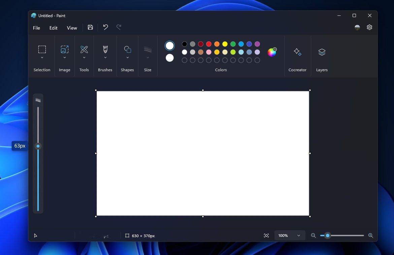The image size is (394, 255).
Task: Click the white drawing canvas
Action: point(203,153)
